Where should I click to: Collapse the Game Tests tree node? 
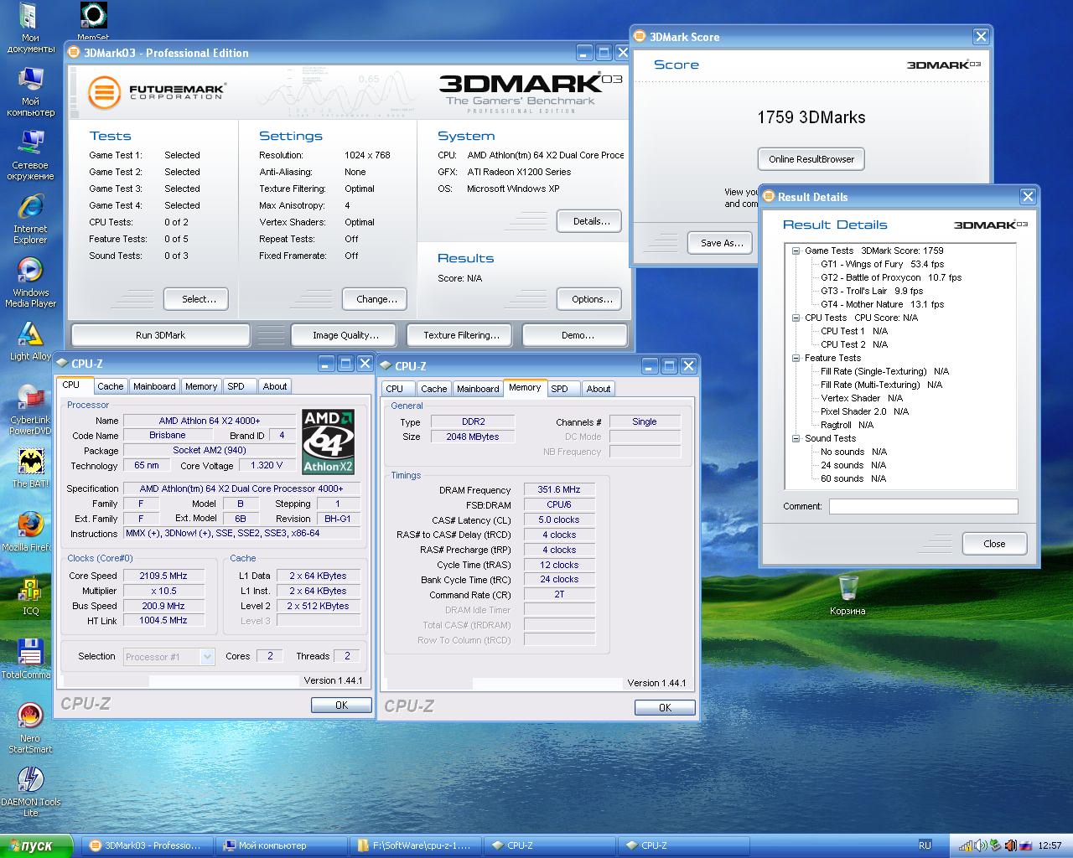coord(796,251)
